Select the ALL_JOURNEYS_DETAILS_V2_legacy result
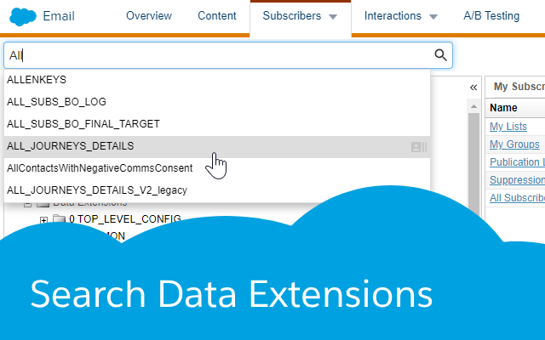 click(x=96, y=190)
